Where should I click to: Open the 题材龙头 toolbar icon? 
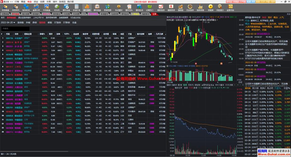pos(129,8)
